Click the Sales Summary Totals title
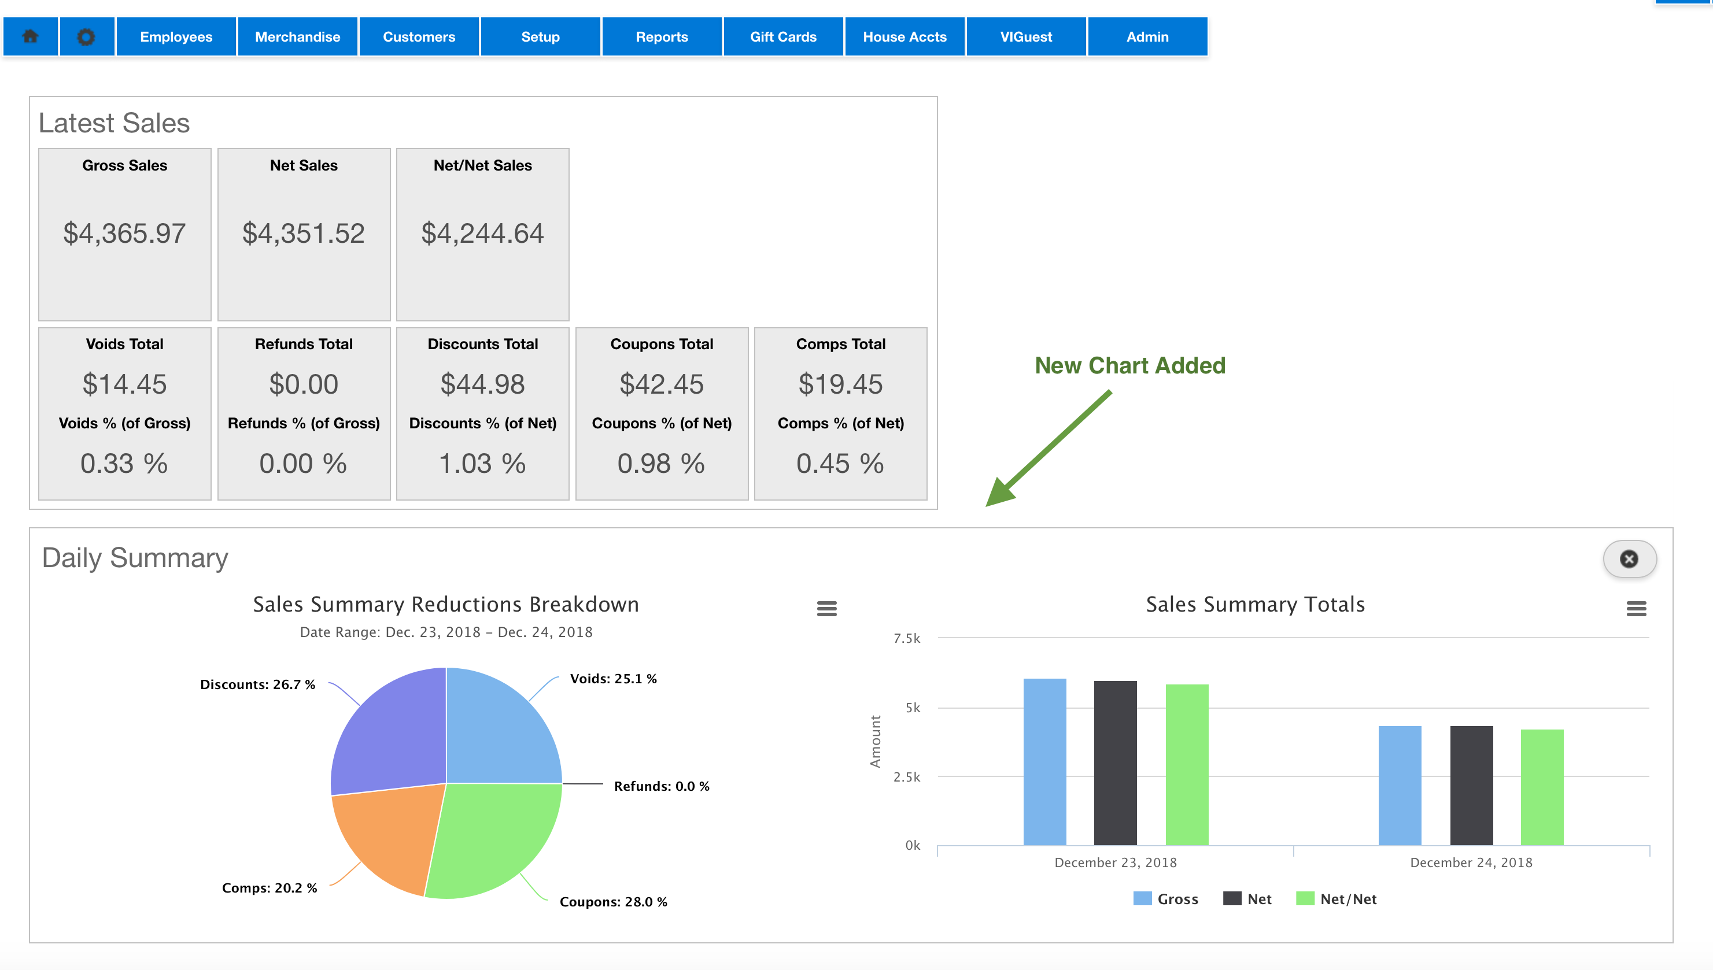Viewport: 1713px width, 970px height. pyautogui.click(x=1256, y=604)
